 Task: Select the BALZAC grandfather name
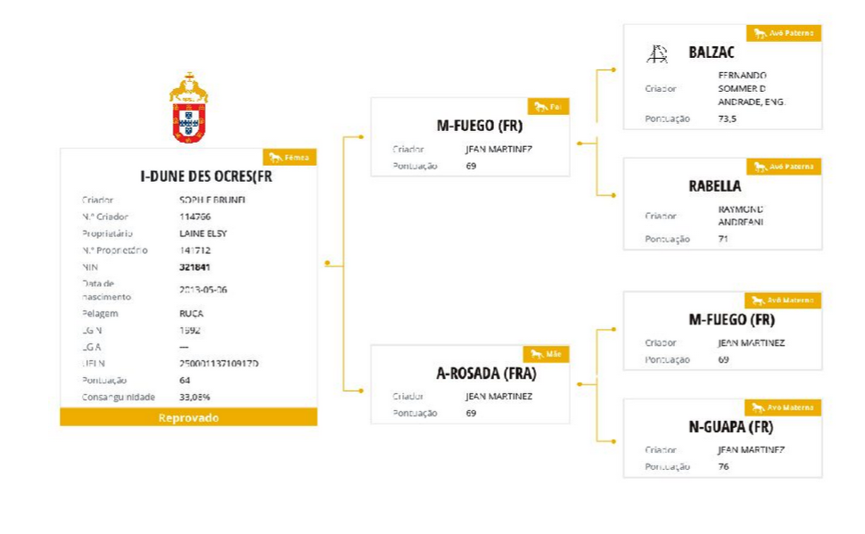(x=711, y=53)
